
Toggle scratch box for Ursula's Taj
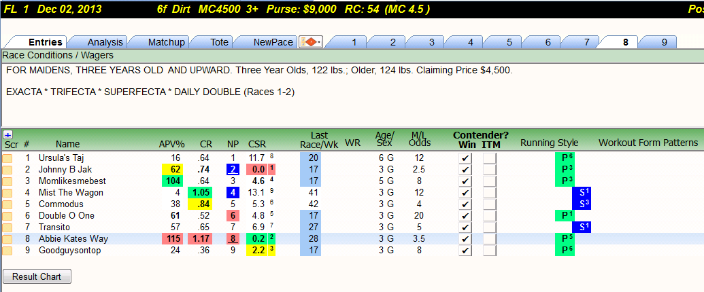pos(7,158)
